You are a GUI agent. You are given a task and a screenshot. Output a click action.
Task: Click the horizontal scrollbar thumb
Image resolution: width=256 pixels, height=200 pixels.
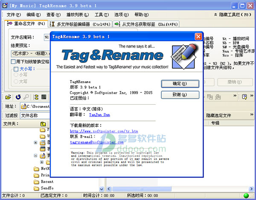[142, 189]
